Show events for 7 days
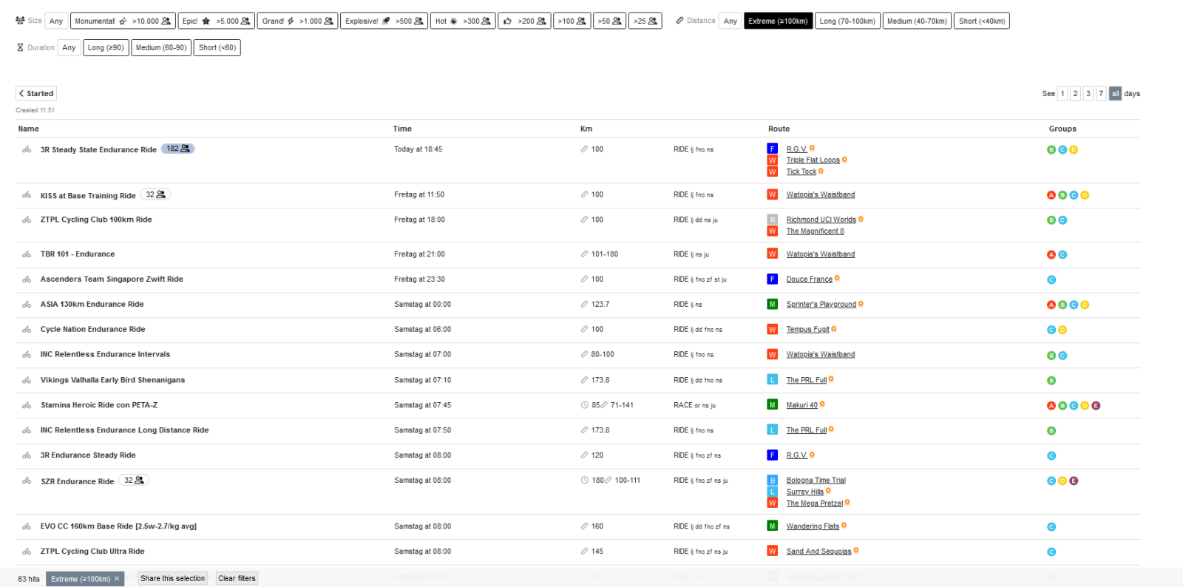Viewport: 1183px width, 587px height. pos(1101,94)
